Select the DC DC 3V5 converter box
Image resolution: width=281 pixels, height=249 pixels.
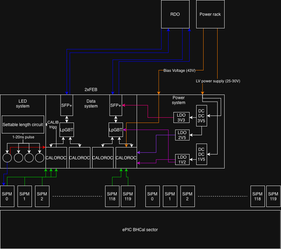click(201, 116)
